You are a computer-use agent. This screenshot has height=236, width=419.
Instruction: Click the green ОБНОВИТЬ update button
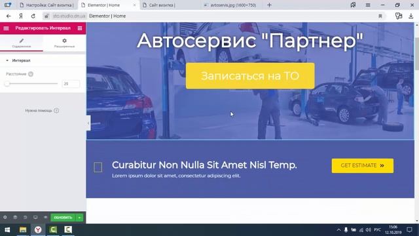(63, 218)
